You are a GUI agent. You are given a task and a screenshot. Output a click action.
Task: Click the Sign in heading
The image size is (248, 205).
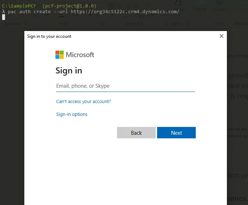[x=69, y=71]
